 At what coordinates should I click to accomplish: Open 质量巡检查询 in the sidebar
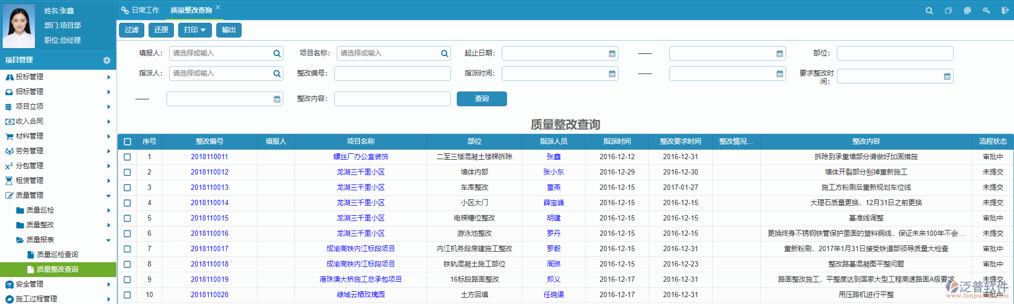coord(57,255)
